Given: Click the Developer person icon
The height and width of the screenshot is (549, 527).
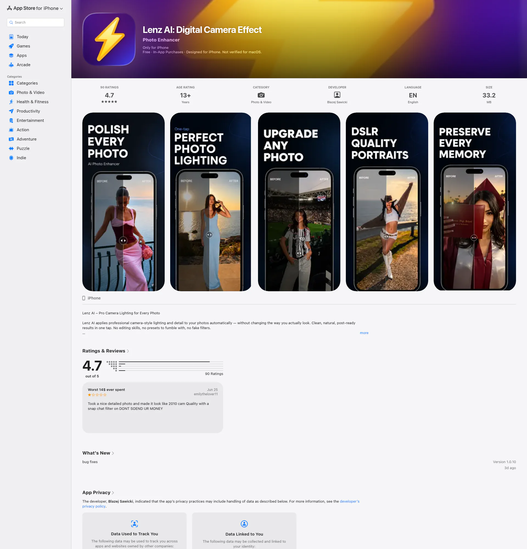Looking at the screenshot, I should click(337, 95).
